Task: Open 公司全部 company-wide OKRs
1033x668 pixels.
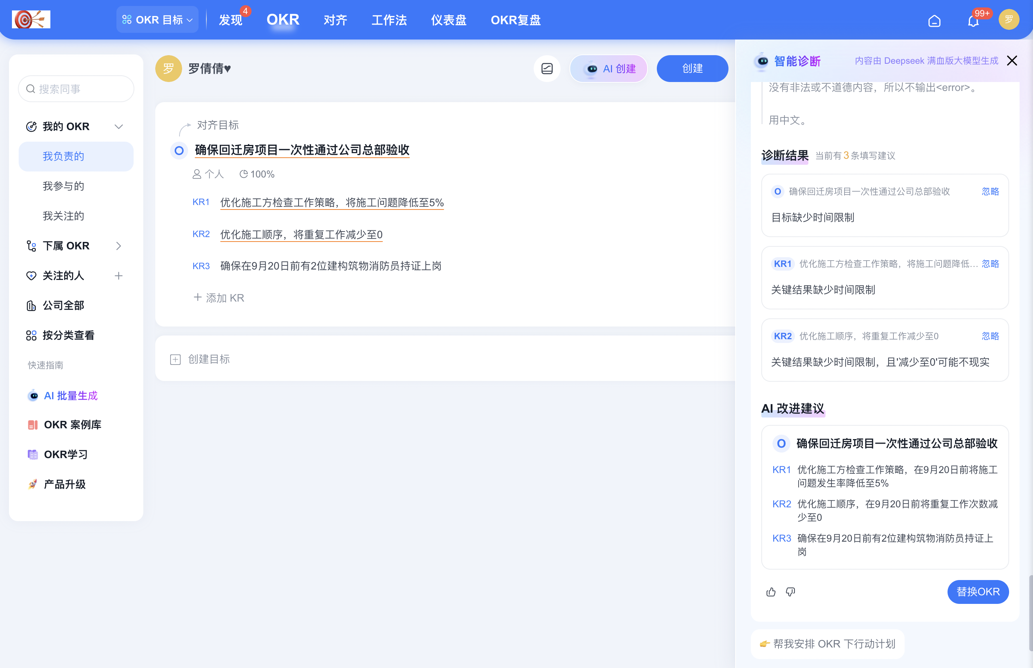Action: point(63,305)
